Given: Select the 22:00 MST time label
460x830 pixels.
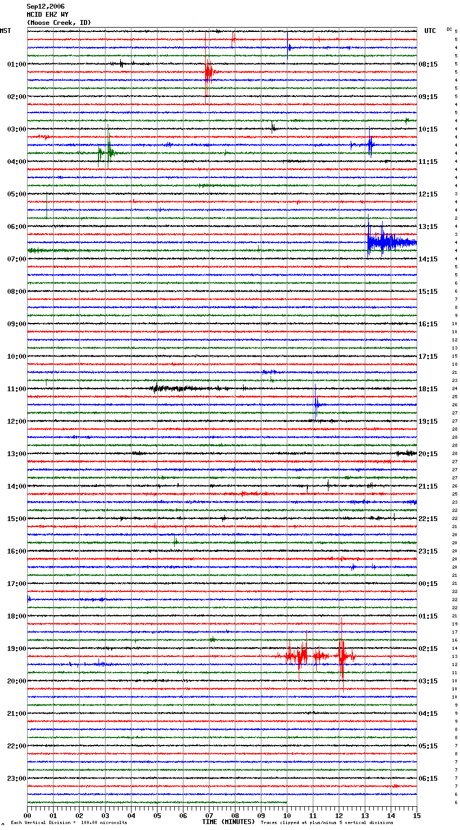Looking at the screenshot, I should click(16, 746).
